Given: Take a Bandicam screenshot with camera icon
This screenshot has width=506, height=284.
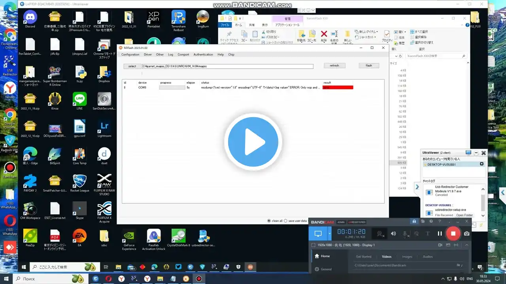Looking at the screenshot, I should tap(467, 234).
